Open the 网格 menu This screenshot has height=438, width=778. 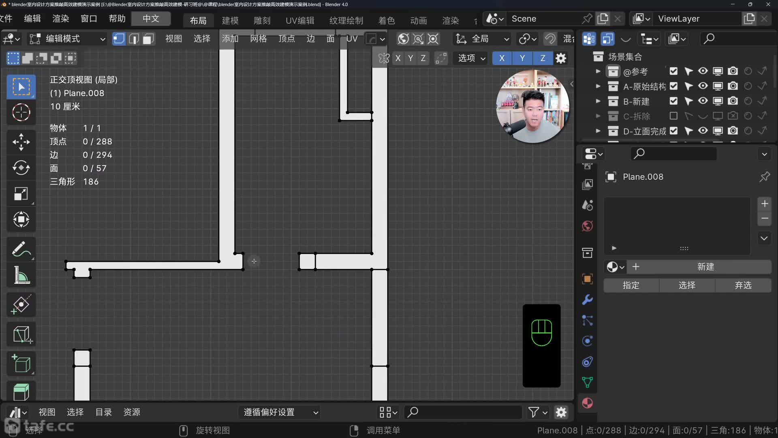[258, 39]
